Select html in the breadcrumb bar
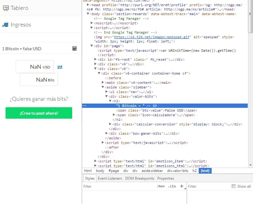This screenshot has width=253, height=204. (x=88, y=171)
